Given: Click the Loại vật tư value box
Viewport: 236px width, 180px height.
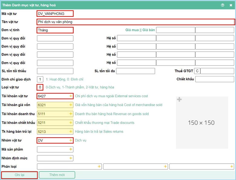Looking at the screenshot, I should pyautogui.click(x=40, y=87).
